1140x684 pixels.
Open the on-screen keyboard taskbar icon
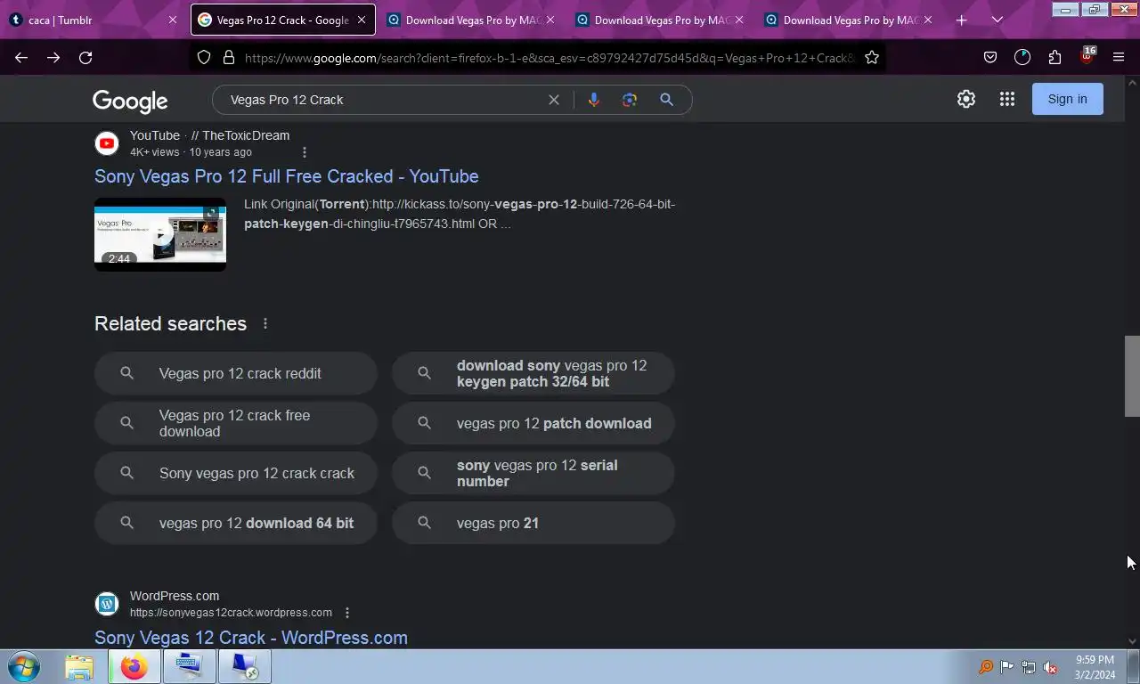(x=189, y=666)
